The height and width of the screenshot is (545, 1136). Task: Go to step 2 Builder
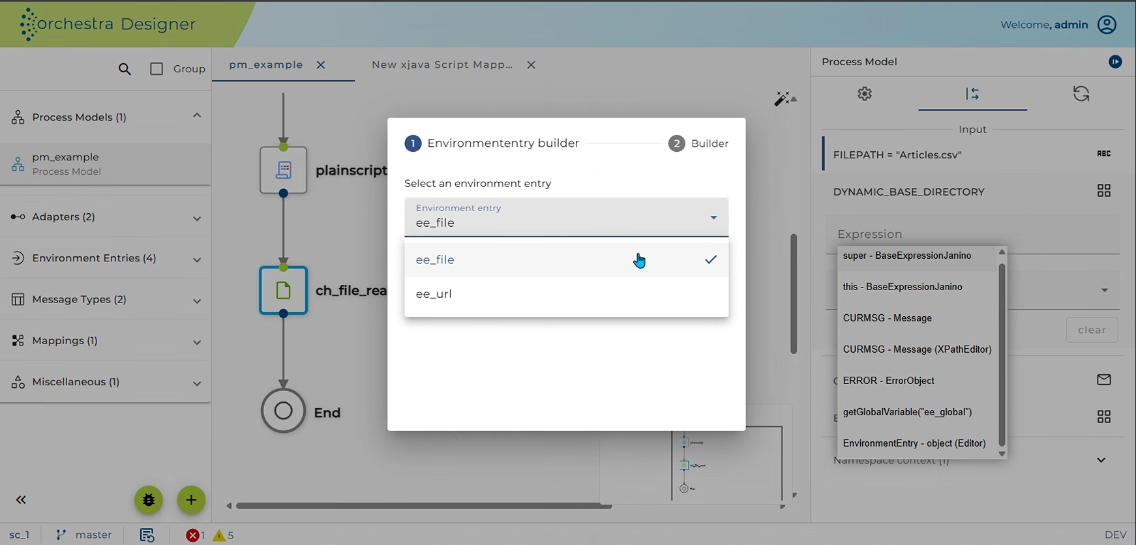point(698,143)
